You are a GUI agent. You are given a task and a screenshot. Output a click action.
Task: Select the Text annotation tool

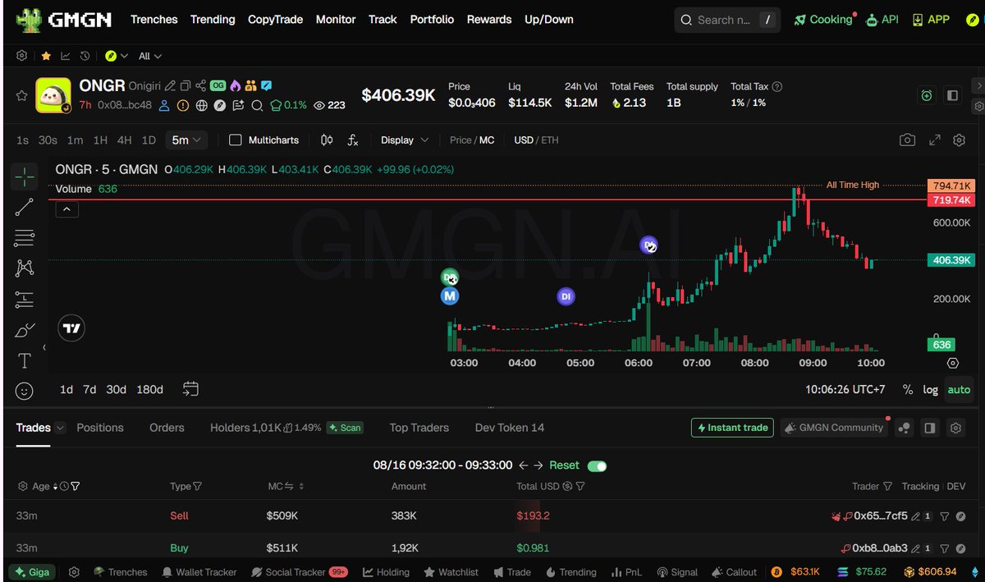[25, 360]
